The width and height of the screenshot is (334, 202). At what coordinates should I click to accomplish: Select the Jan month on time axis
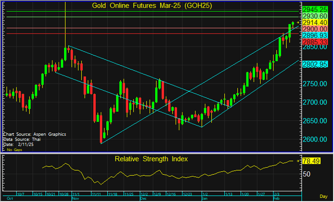point(206,198)
